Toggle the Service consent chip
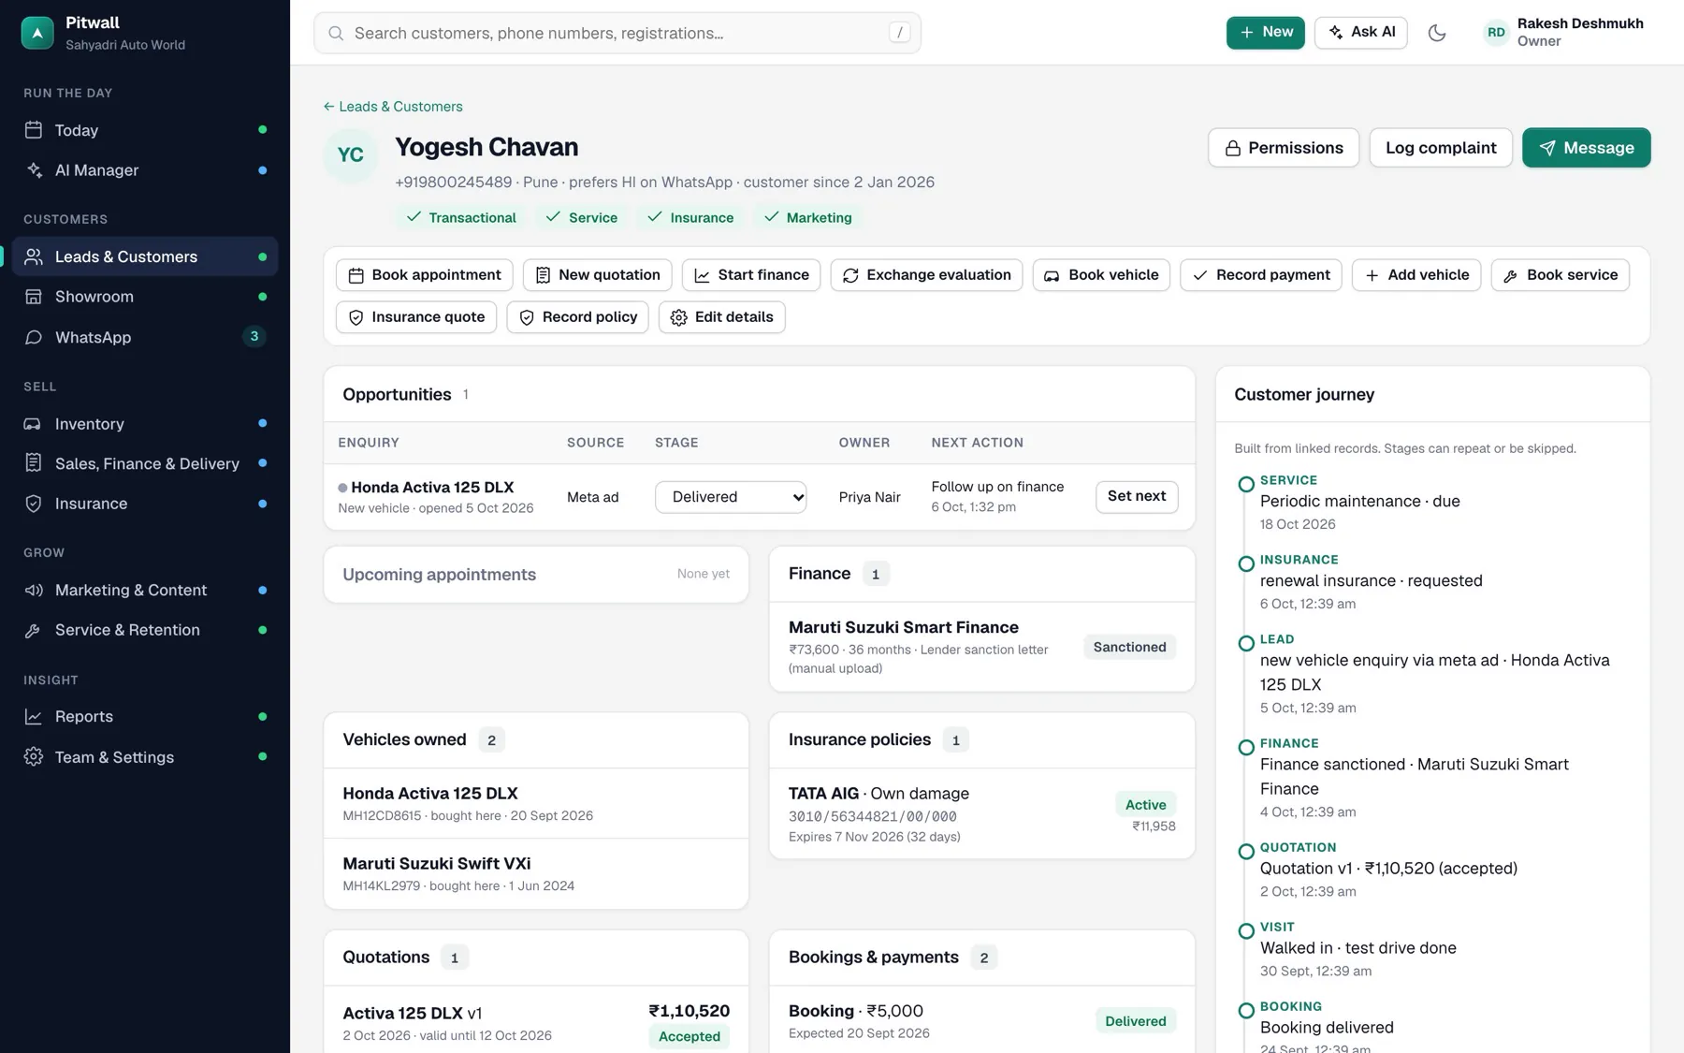1684x1053 pixels. coord(581,217)
